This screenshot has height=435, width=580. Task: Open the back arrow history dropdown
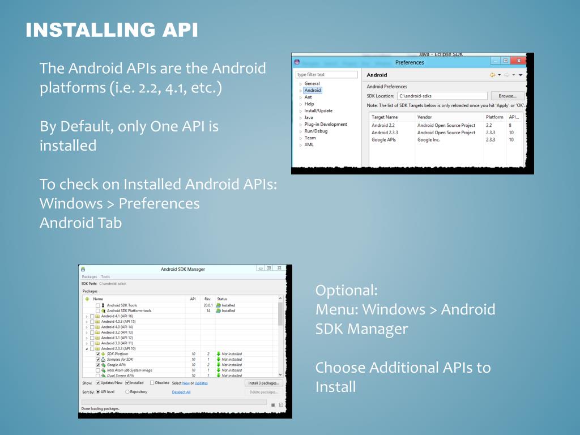click(x=500, y=75)
